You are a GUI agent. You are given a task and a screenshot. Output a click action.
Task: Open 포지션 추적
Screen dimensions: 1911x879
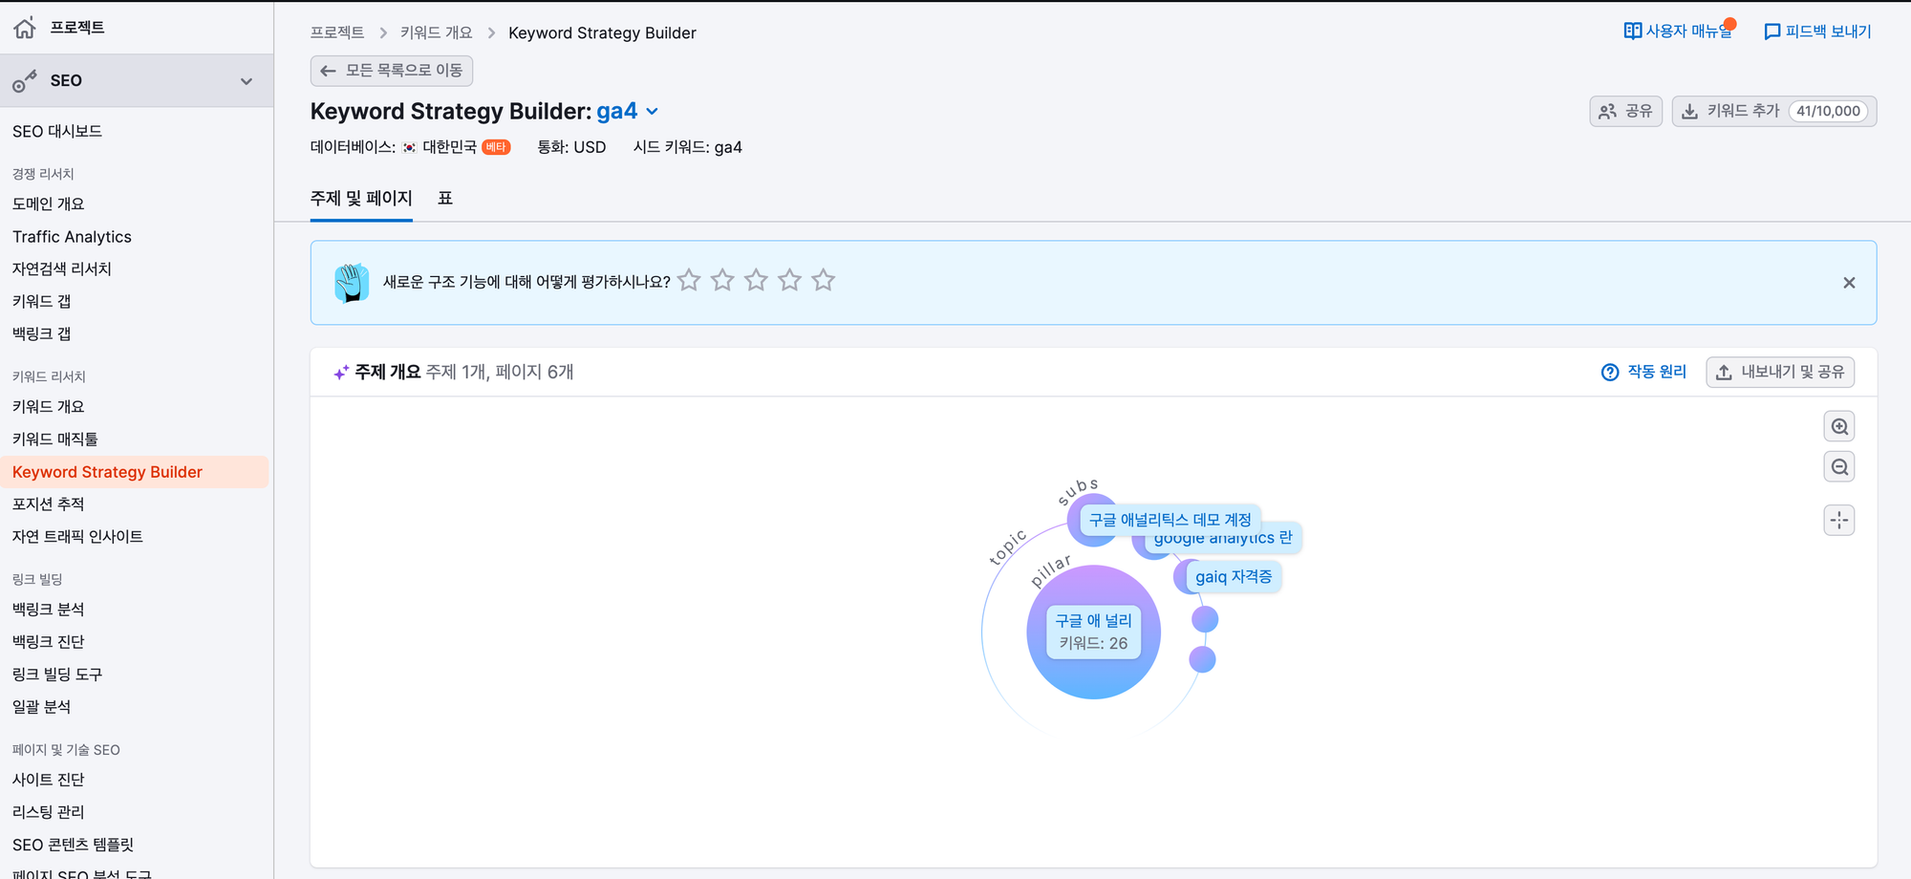click(49, 504)
